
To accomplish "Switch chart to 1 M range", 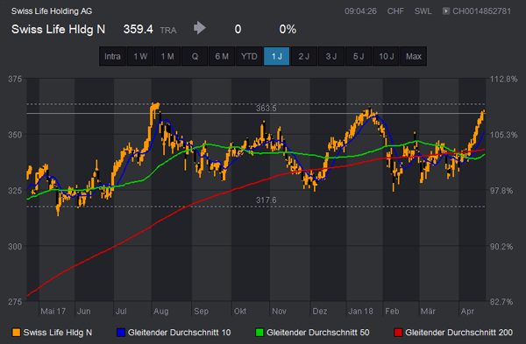I will click(x=167, y=56).
